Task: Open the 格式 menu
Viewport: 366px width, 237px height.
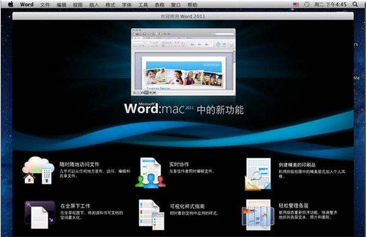Action: [x=110, y=5]
